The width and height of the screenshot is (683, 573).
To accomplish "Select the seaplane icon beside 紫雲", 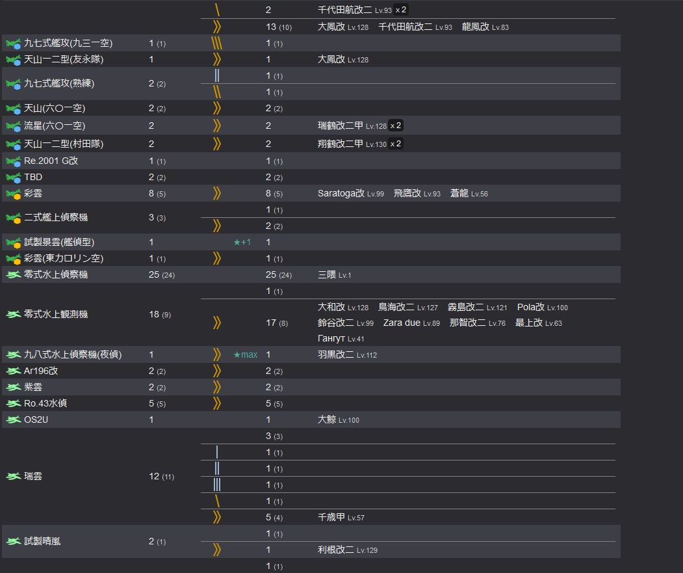I will [14, 387].
